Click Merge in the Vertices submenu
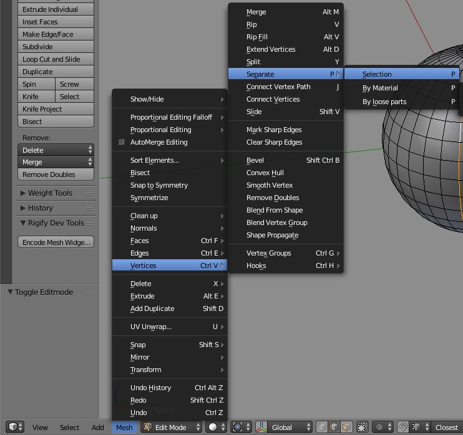Viewport: 463px width, 435px height. pos(286,12)
